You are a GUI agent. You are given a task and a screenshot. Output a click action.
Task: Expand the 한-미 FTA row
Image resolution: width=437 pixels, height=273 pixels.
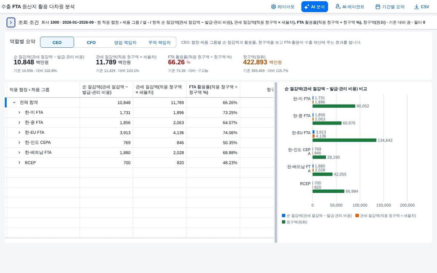click(19, 112)
